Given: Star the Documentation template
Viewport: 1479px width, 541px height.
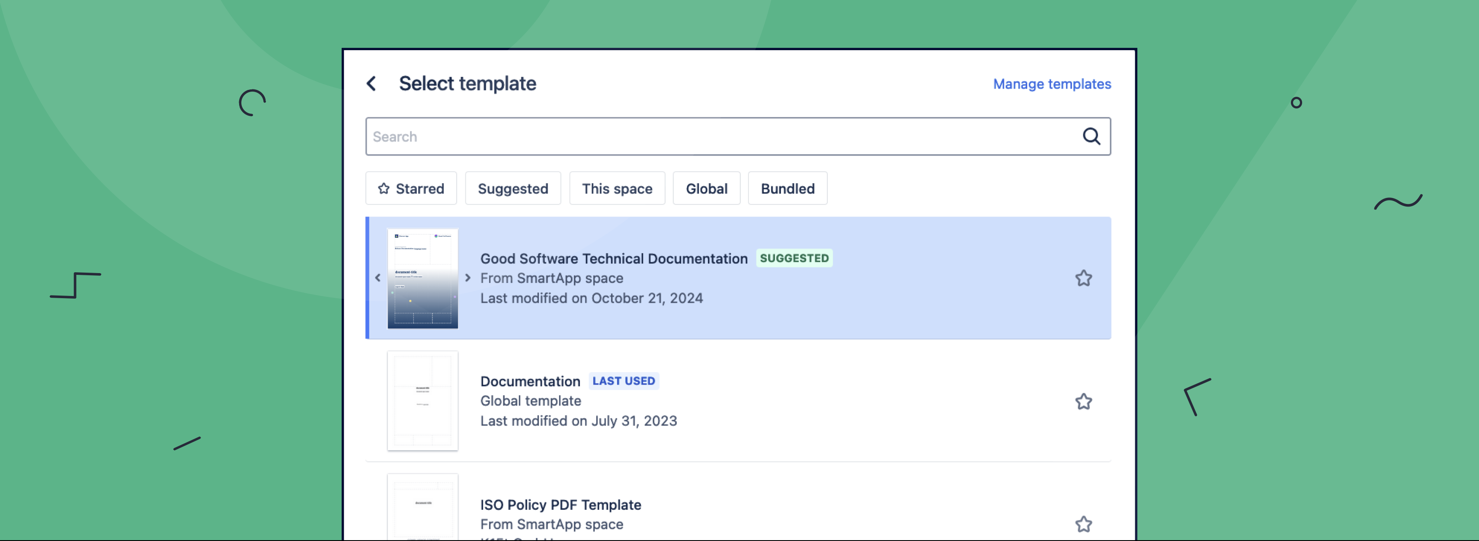Looking at the screenshot, I should (x=1083, y=401).
